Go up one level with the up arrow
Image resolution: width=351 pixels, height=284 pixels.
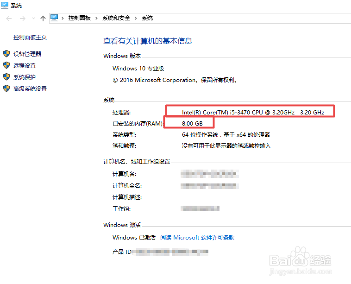click(x=43, y=19)
